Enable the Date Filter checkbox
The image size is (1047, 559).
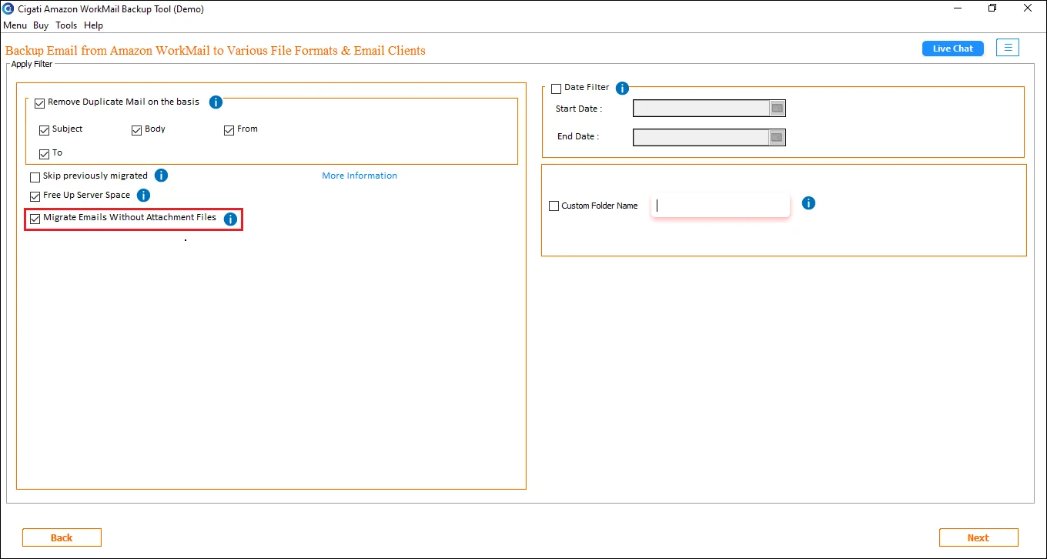coord(557,89)
